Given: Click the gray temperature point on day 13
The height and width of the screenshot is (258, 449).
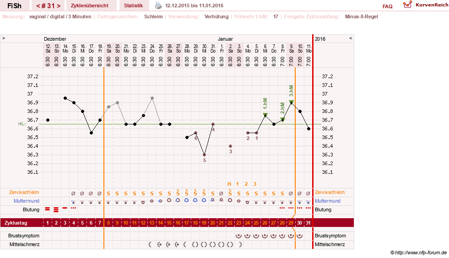Looking at the screenshot, I should pos(152,98).
